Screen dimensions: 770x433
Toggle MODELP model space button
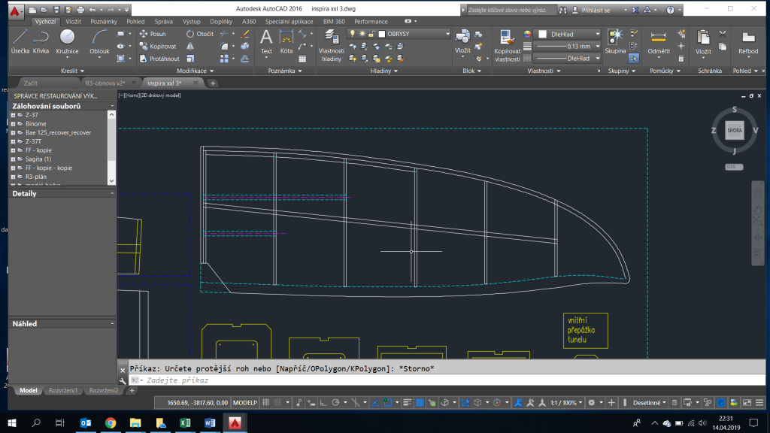pos(244,402)
